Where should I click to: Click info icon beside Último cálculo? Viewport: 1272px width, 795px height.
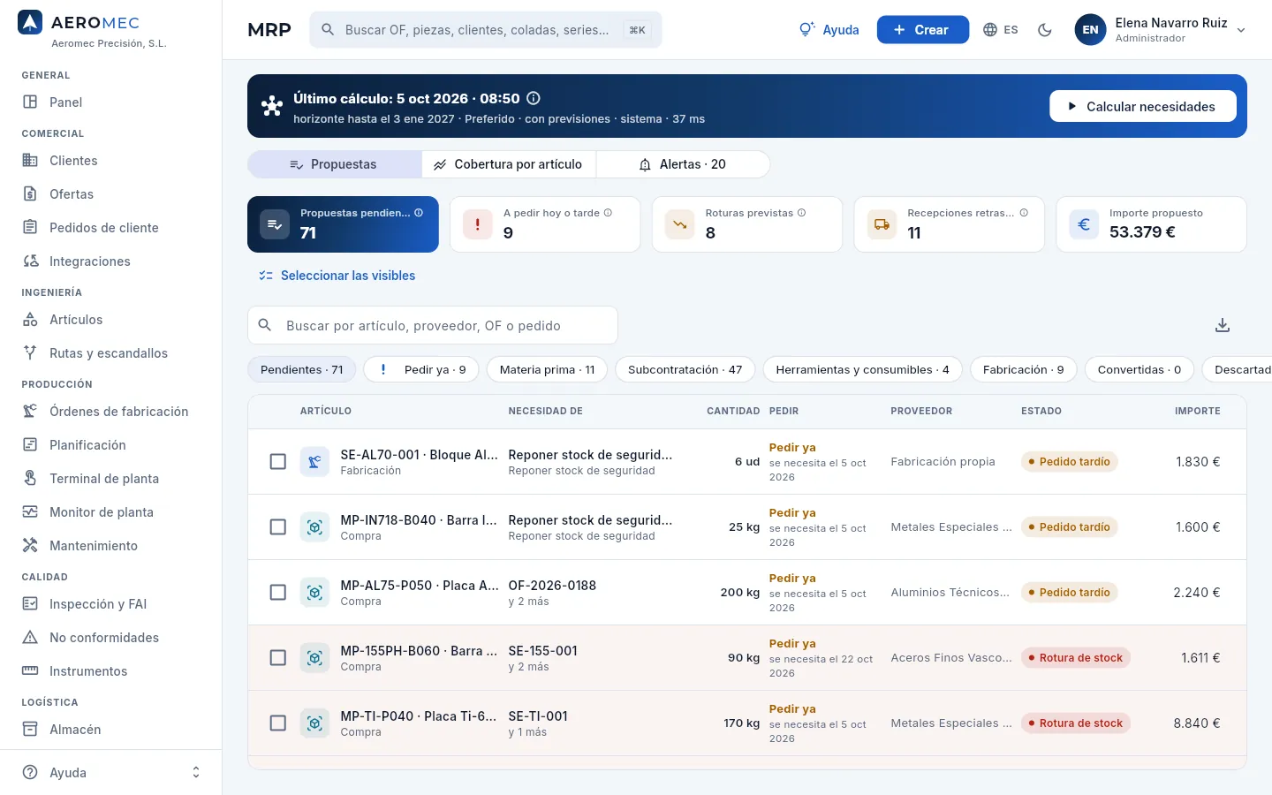534,98
